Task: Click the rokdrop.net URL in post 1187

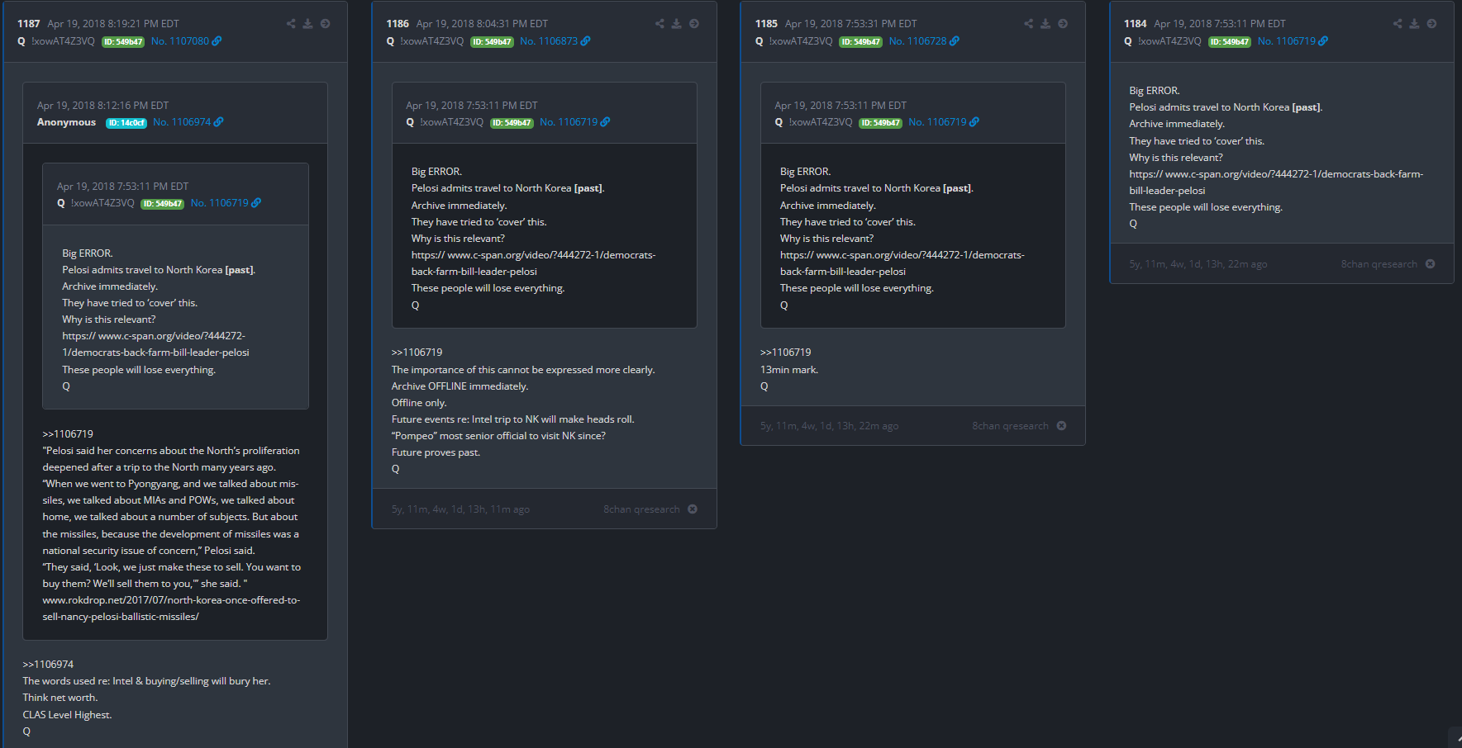Action: pyautogui.click(x=172, y=608)
